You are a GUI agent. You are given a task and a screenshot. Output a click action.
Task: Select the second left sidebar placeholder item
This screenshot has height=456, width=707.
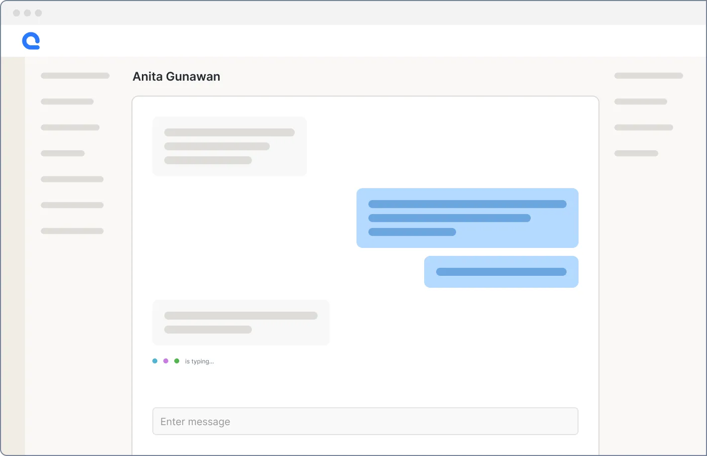[x=67, y=102]
